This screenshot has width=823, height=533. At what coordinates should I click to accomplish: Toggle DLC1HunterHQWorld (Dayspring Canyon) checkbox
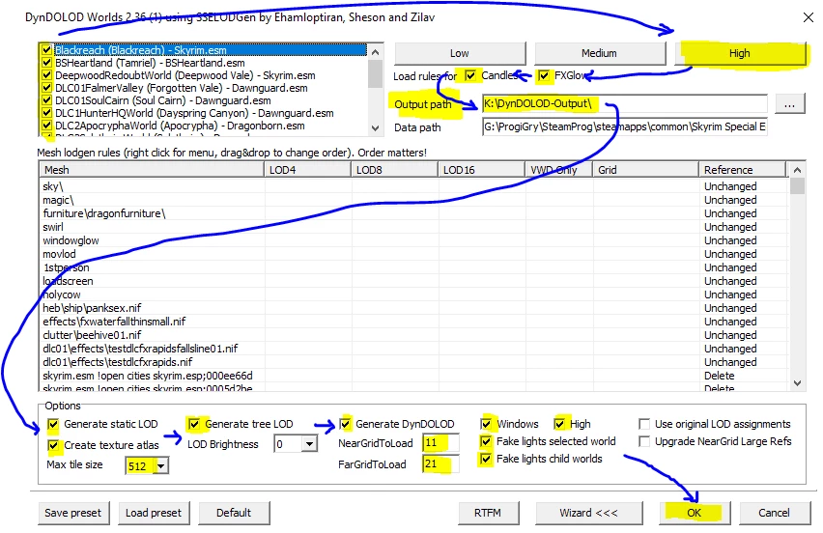[46, 113]
